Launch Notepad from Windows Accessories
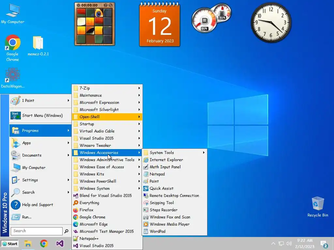Viewport: 334px width, 250px height. click(175, 174)
